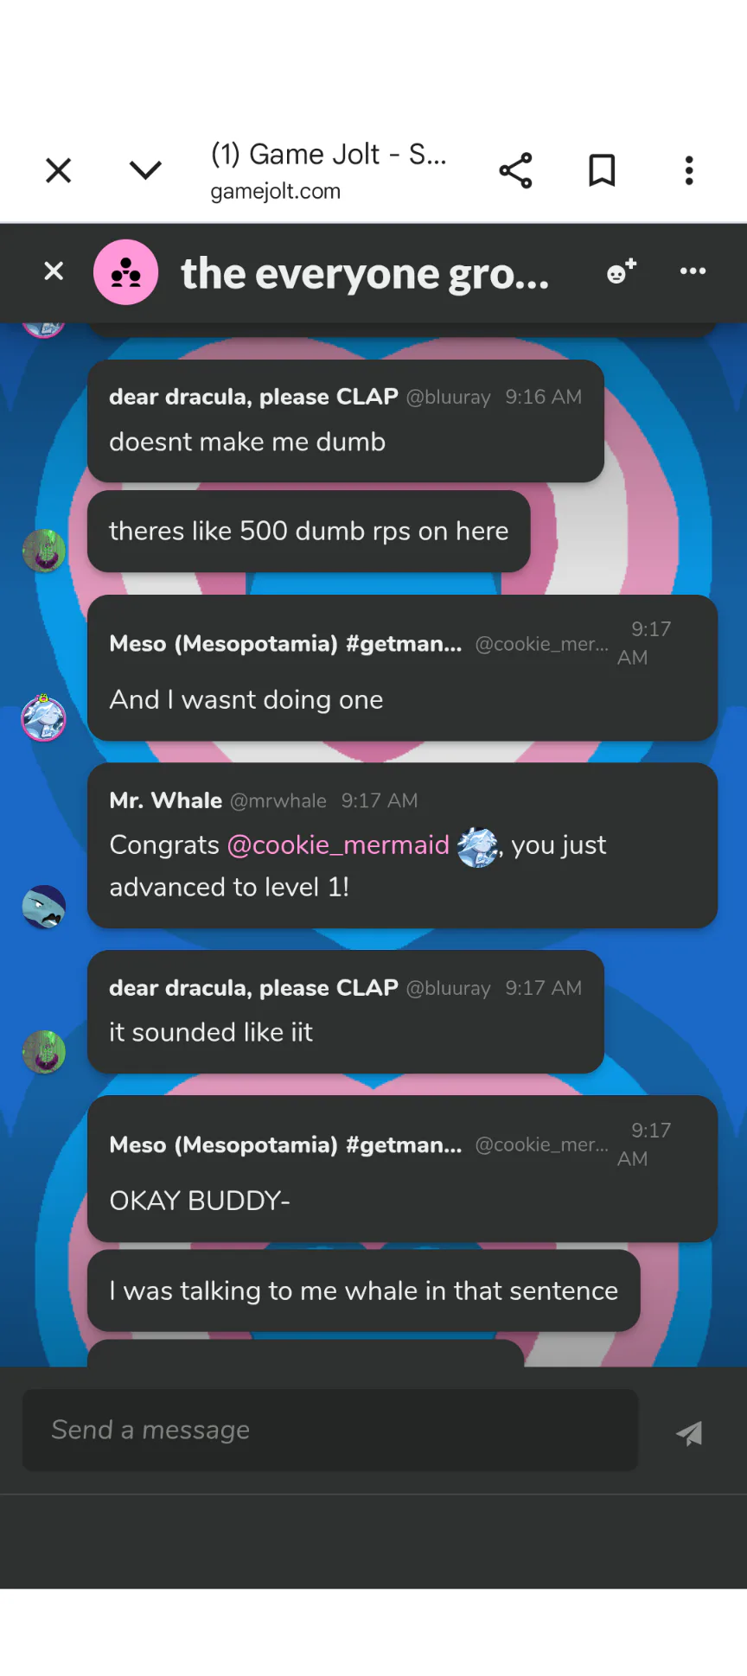Image resolution: width=747 pixels, height=1676 pixels.
Task: Add members with the add-friend icon
Action: 622,271
